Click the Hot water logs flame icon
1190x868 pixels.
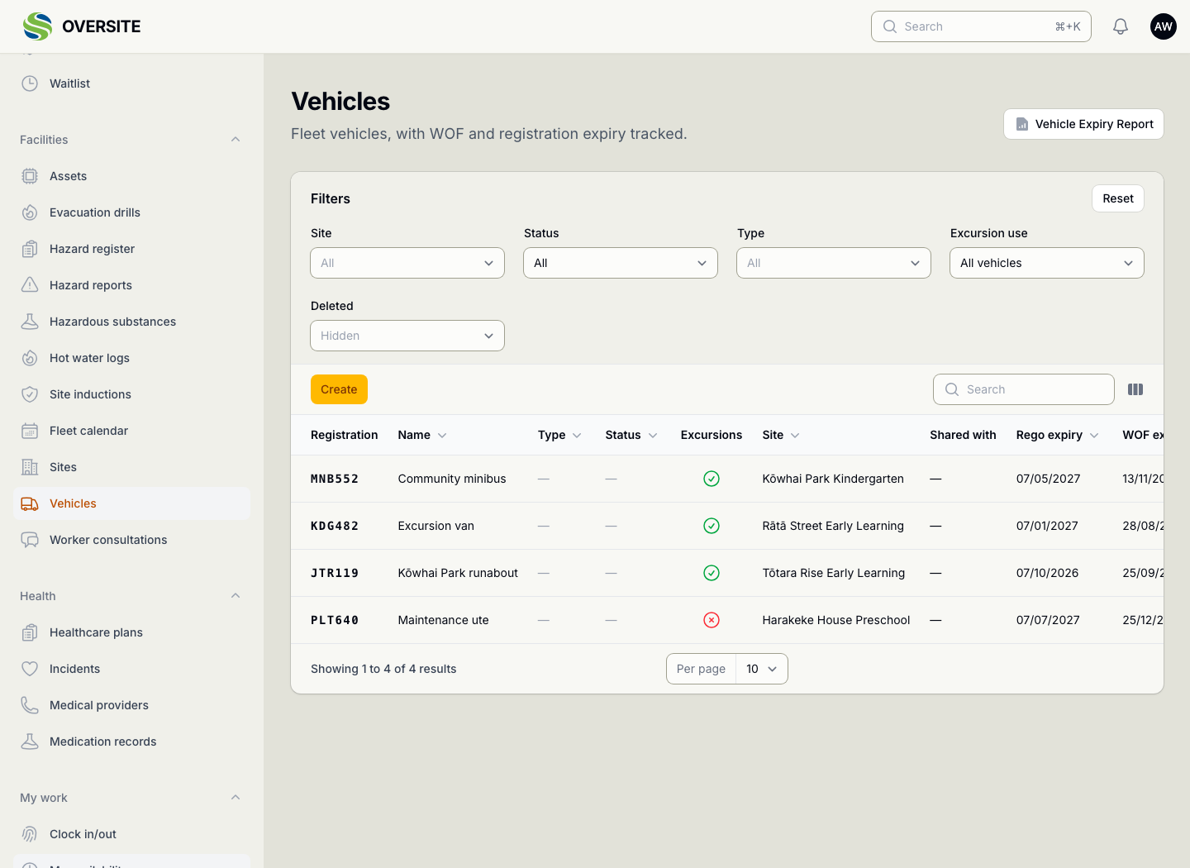(x=30, y=358)
